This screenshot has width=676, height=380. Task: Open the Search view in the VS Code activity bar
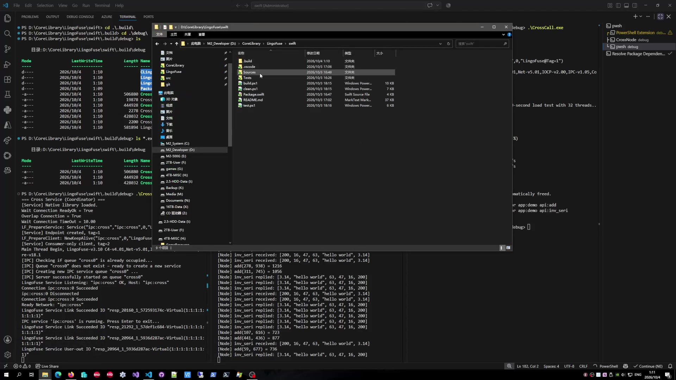7,33
